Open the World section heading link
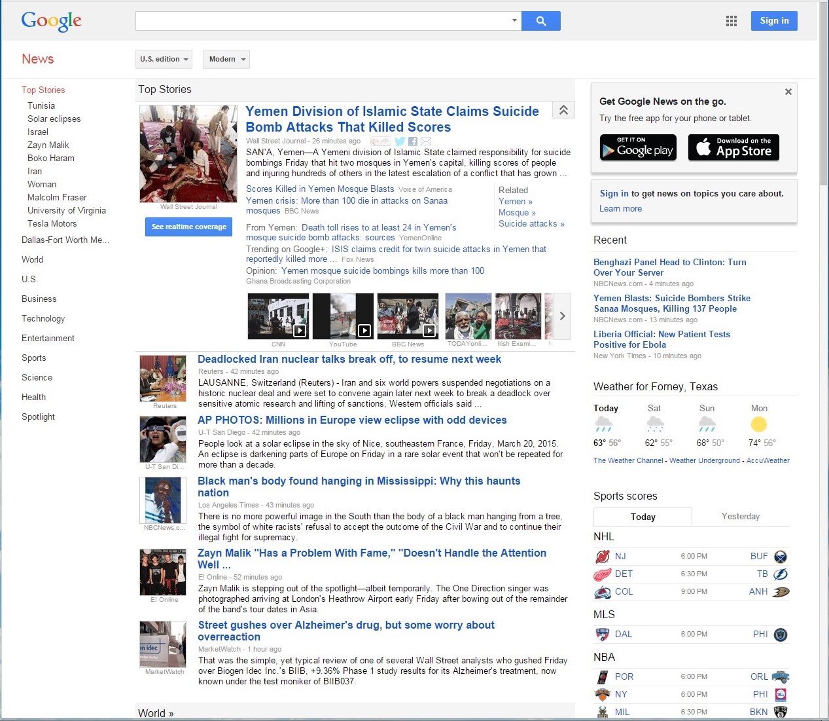Screen dimensions: 829x721 tap(156, 713)
